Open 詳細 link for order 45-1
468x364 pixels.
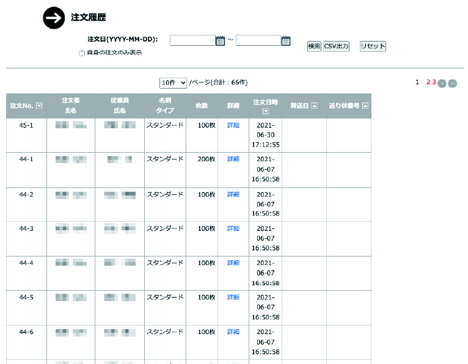(x=233, y=125)
